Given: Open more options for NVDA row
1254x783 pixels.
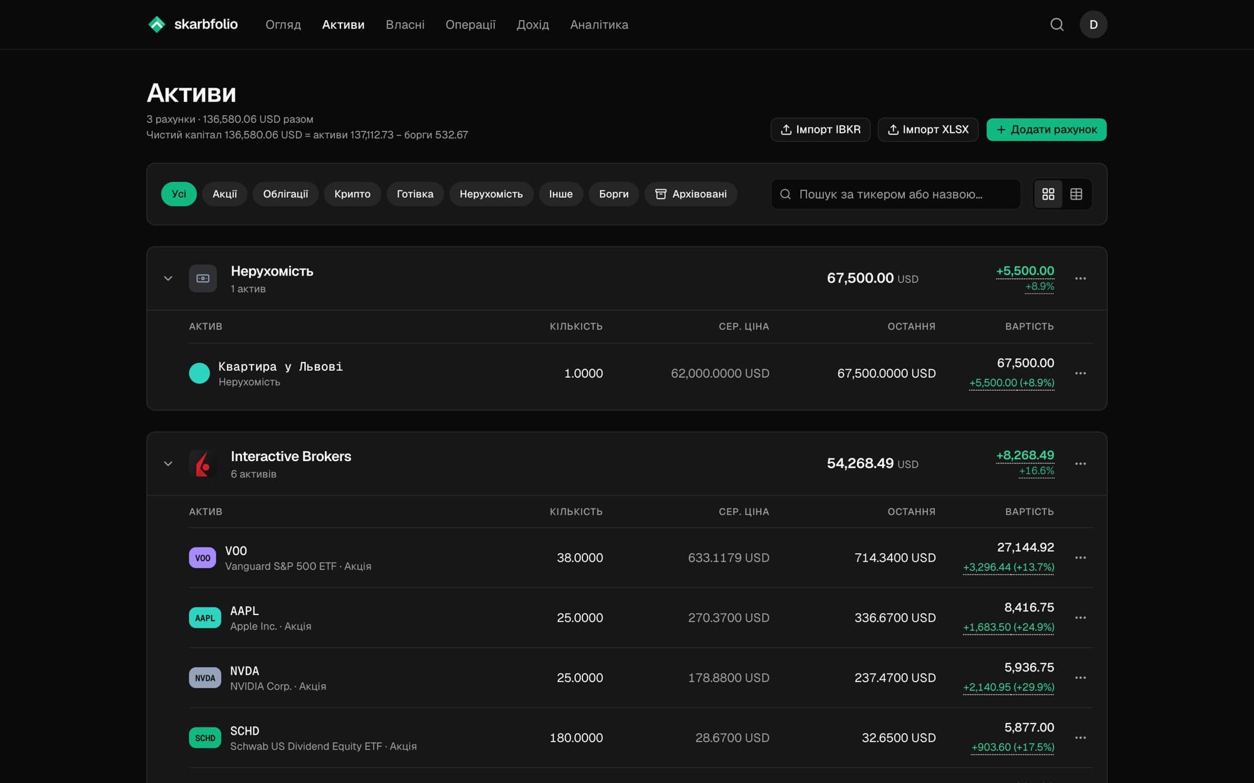Looking at the screenshot, I should [1080, 678].
